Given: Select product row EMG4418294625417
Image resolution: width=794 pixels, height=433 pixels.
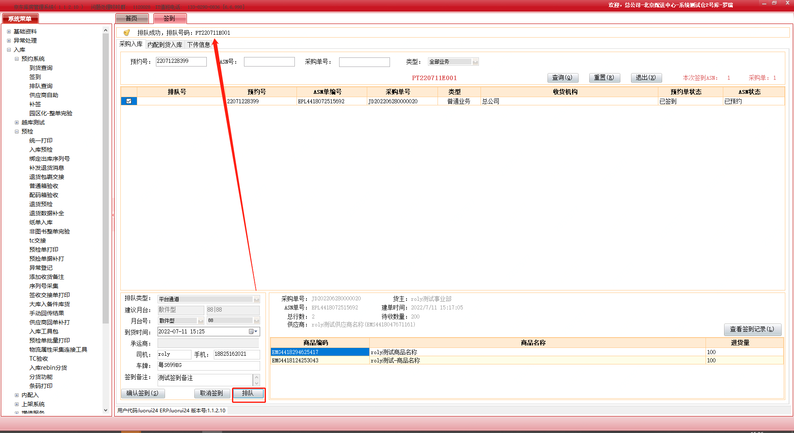Looking at the screenshot, I should point(527,352).
